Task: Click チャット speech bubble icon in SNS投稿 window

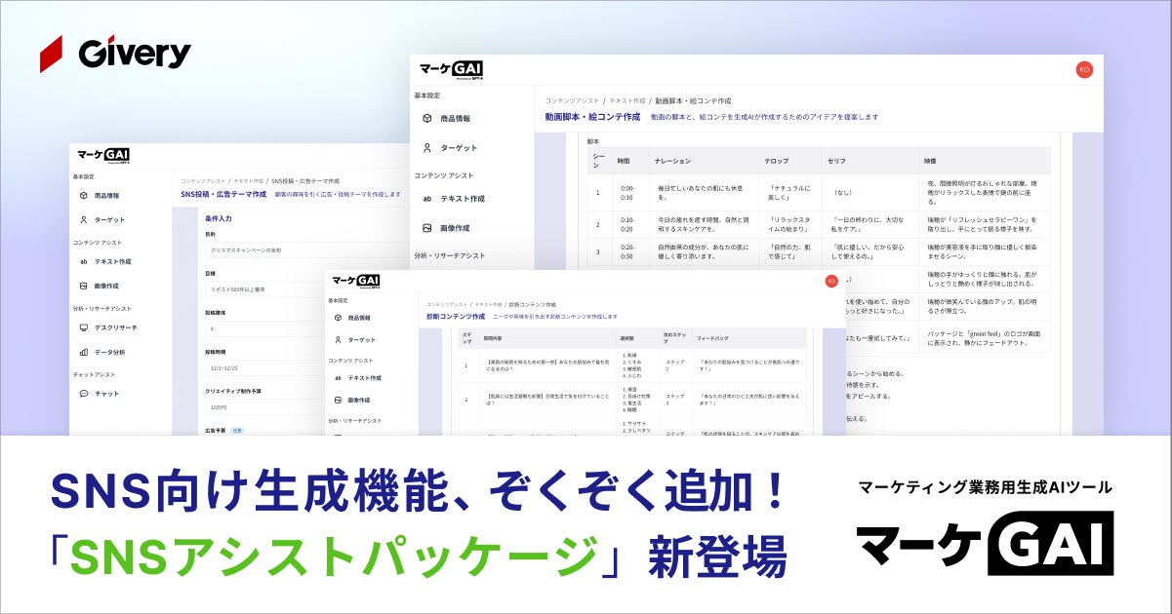Action: pos(84,394)
